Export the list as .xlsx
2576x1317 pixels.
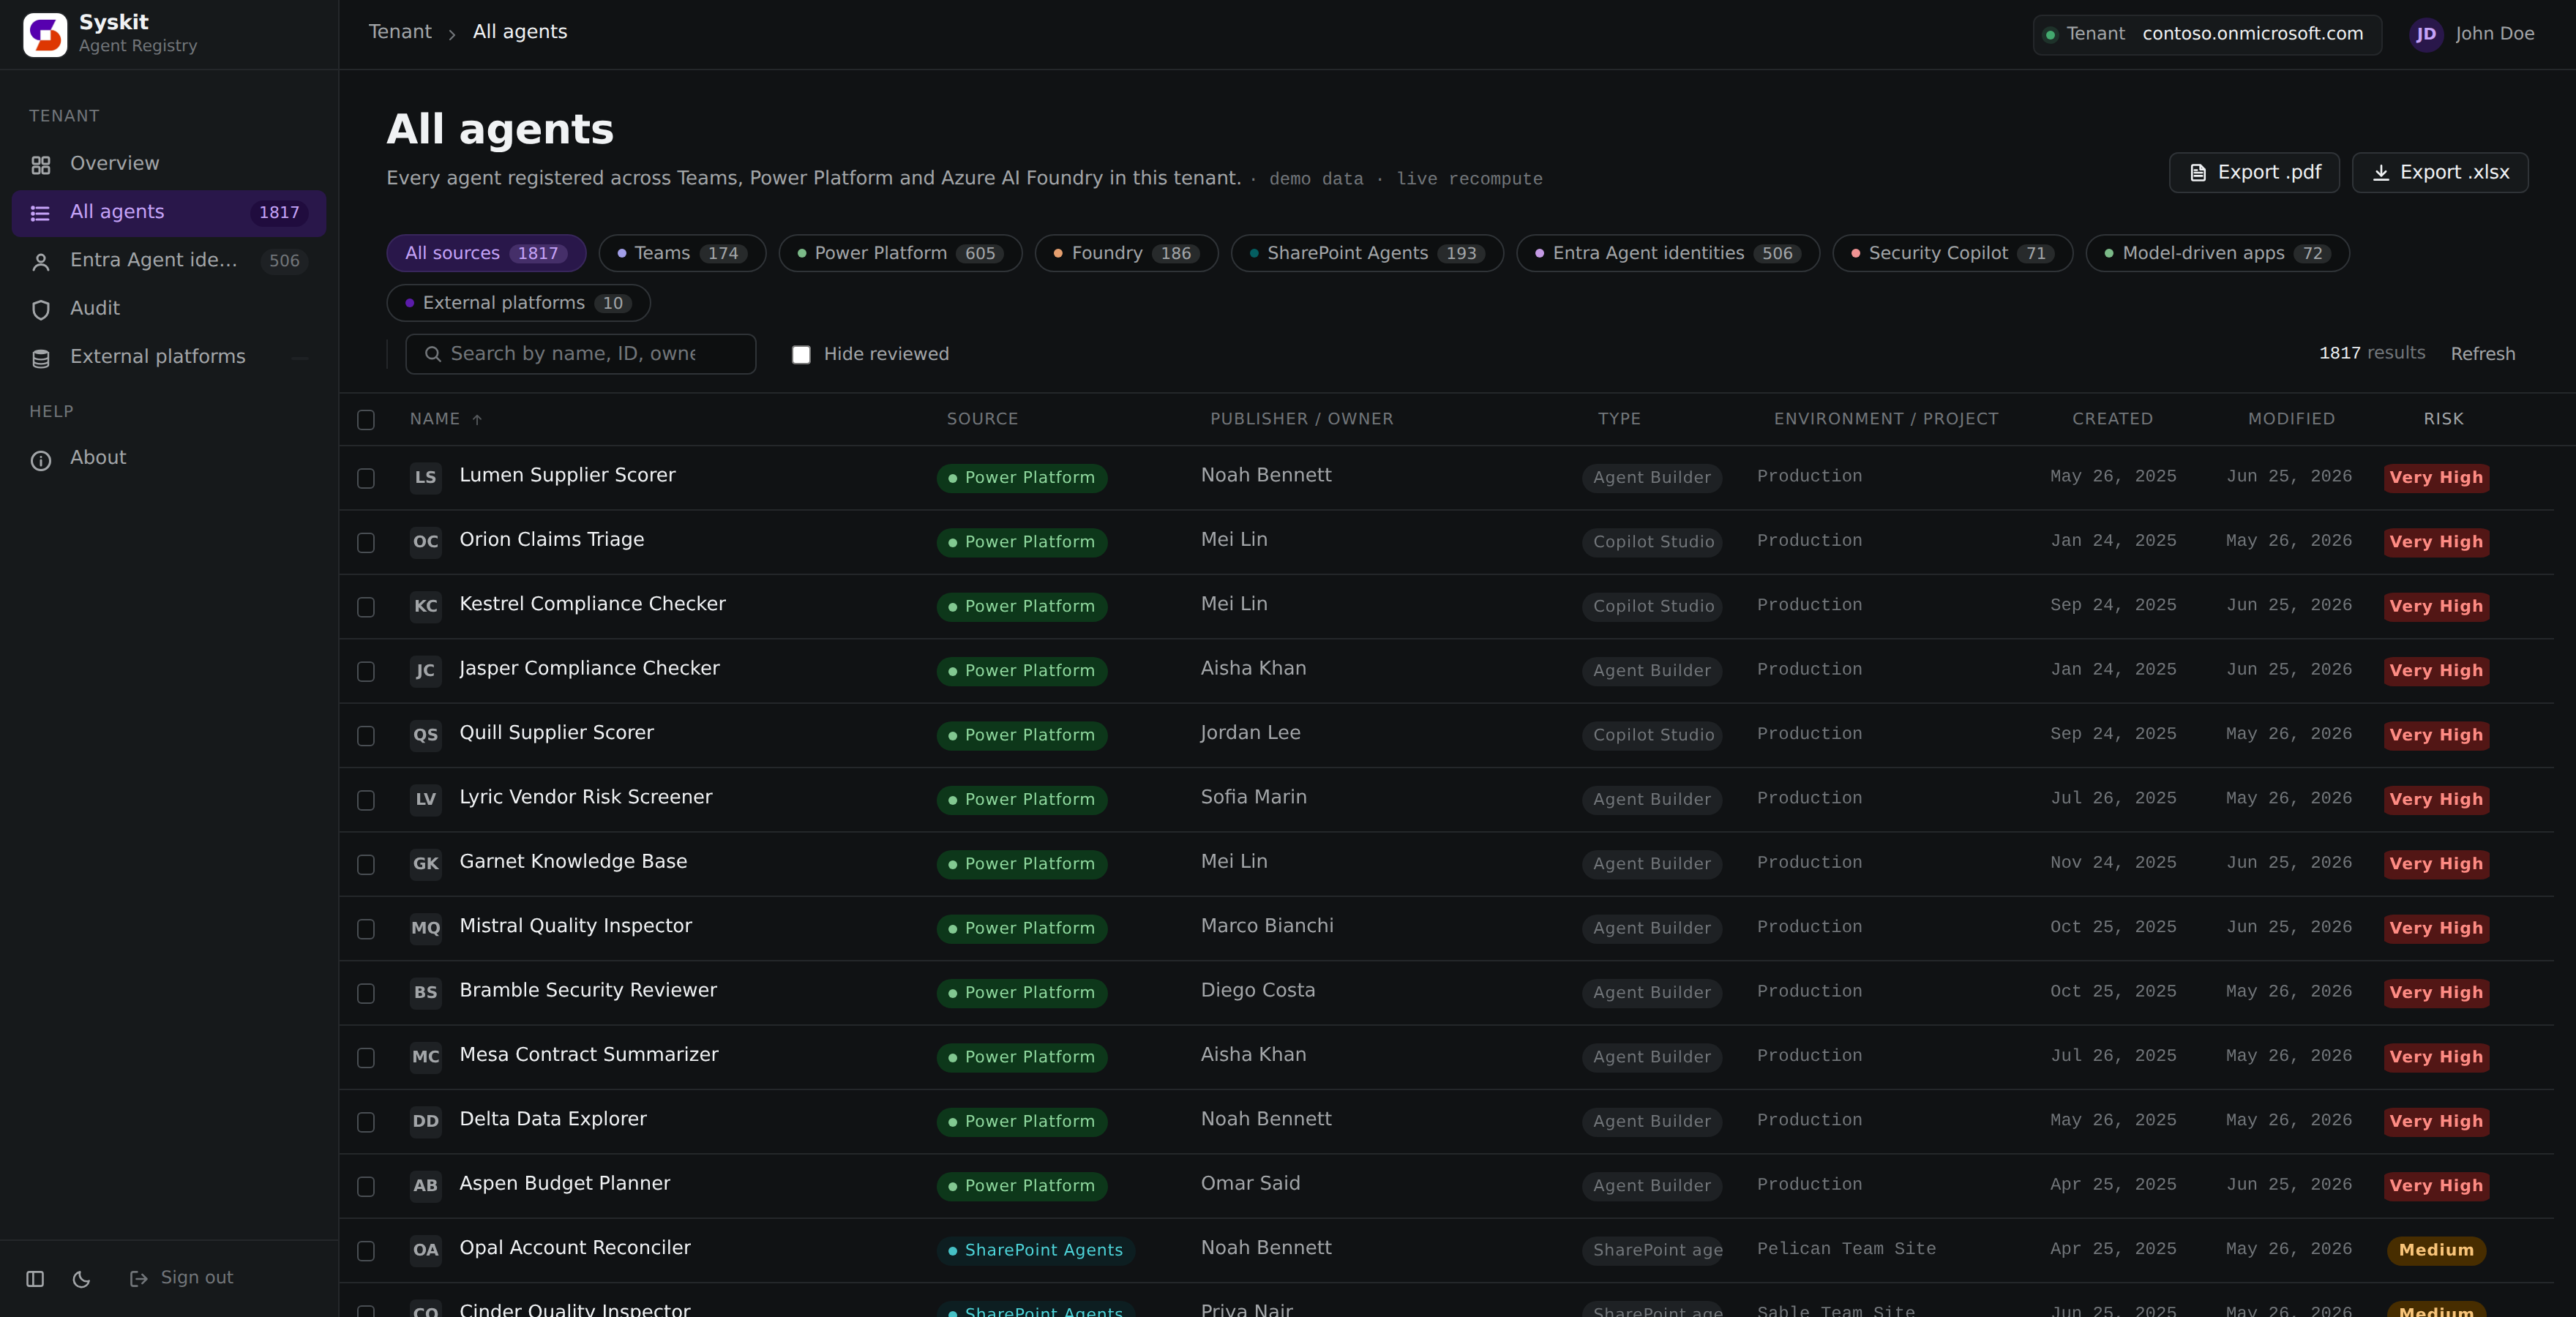pyautogui.click(x=2440, y=173)
